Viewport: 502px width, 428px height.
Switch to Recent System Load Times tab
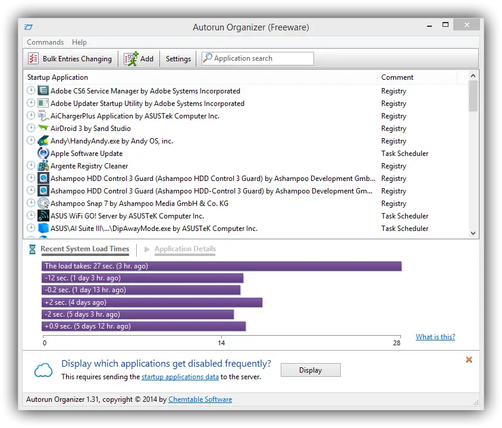(x=85, y=249)
